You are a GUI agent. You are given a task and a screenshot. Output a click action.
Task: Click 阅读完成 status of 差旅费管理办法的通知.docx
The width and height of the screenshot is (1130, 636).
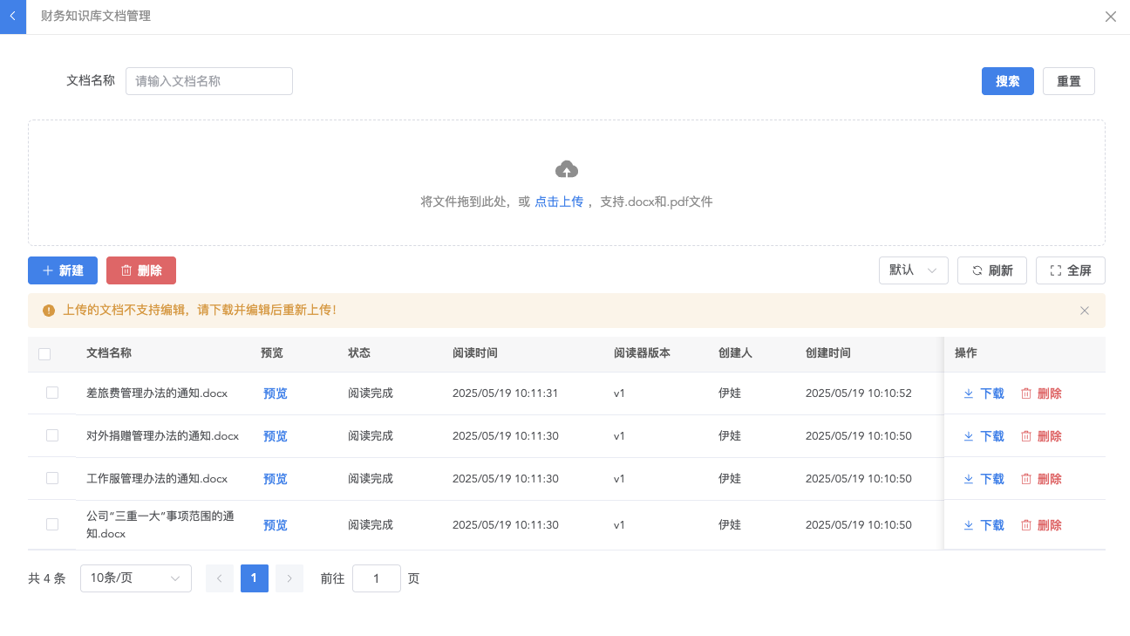click(371, 393)
